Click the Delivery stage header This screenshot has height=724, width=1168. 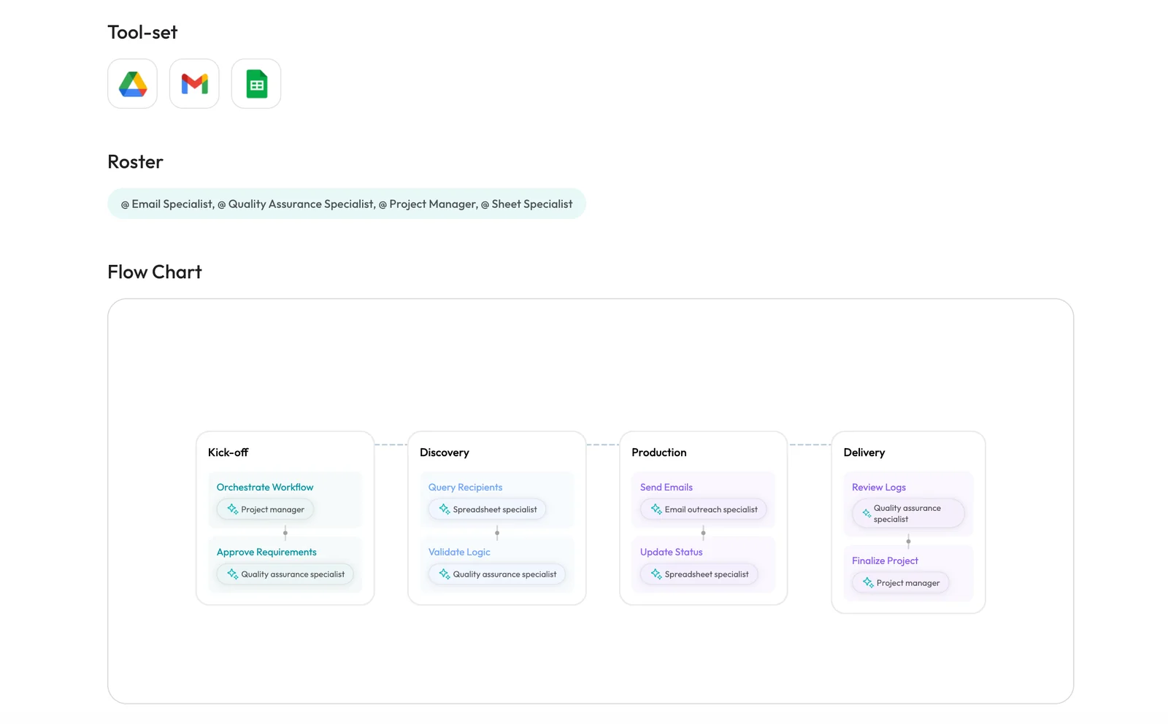(864, 452)
